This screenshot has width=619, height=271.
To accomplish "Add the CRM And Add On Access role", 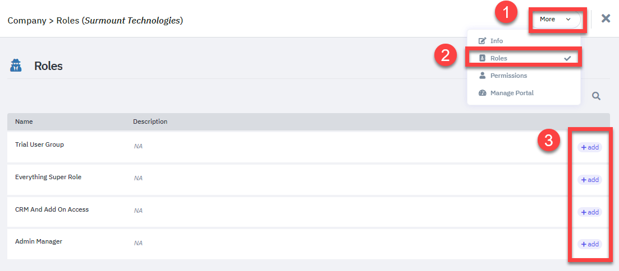I will pos(590,212).
